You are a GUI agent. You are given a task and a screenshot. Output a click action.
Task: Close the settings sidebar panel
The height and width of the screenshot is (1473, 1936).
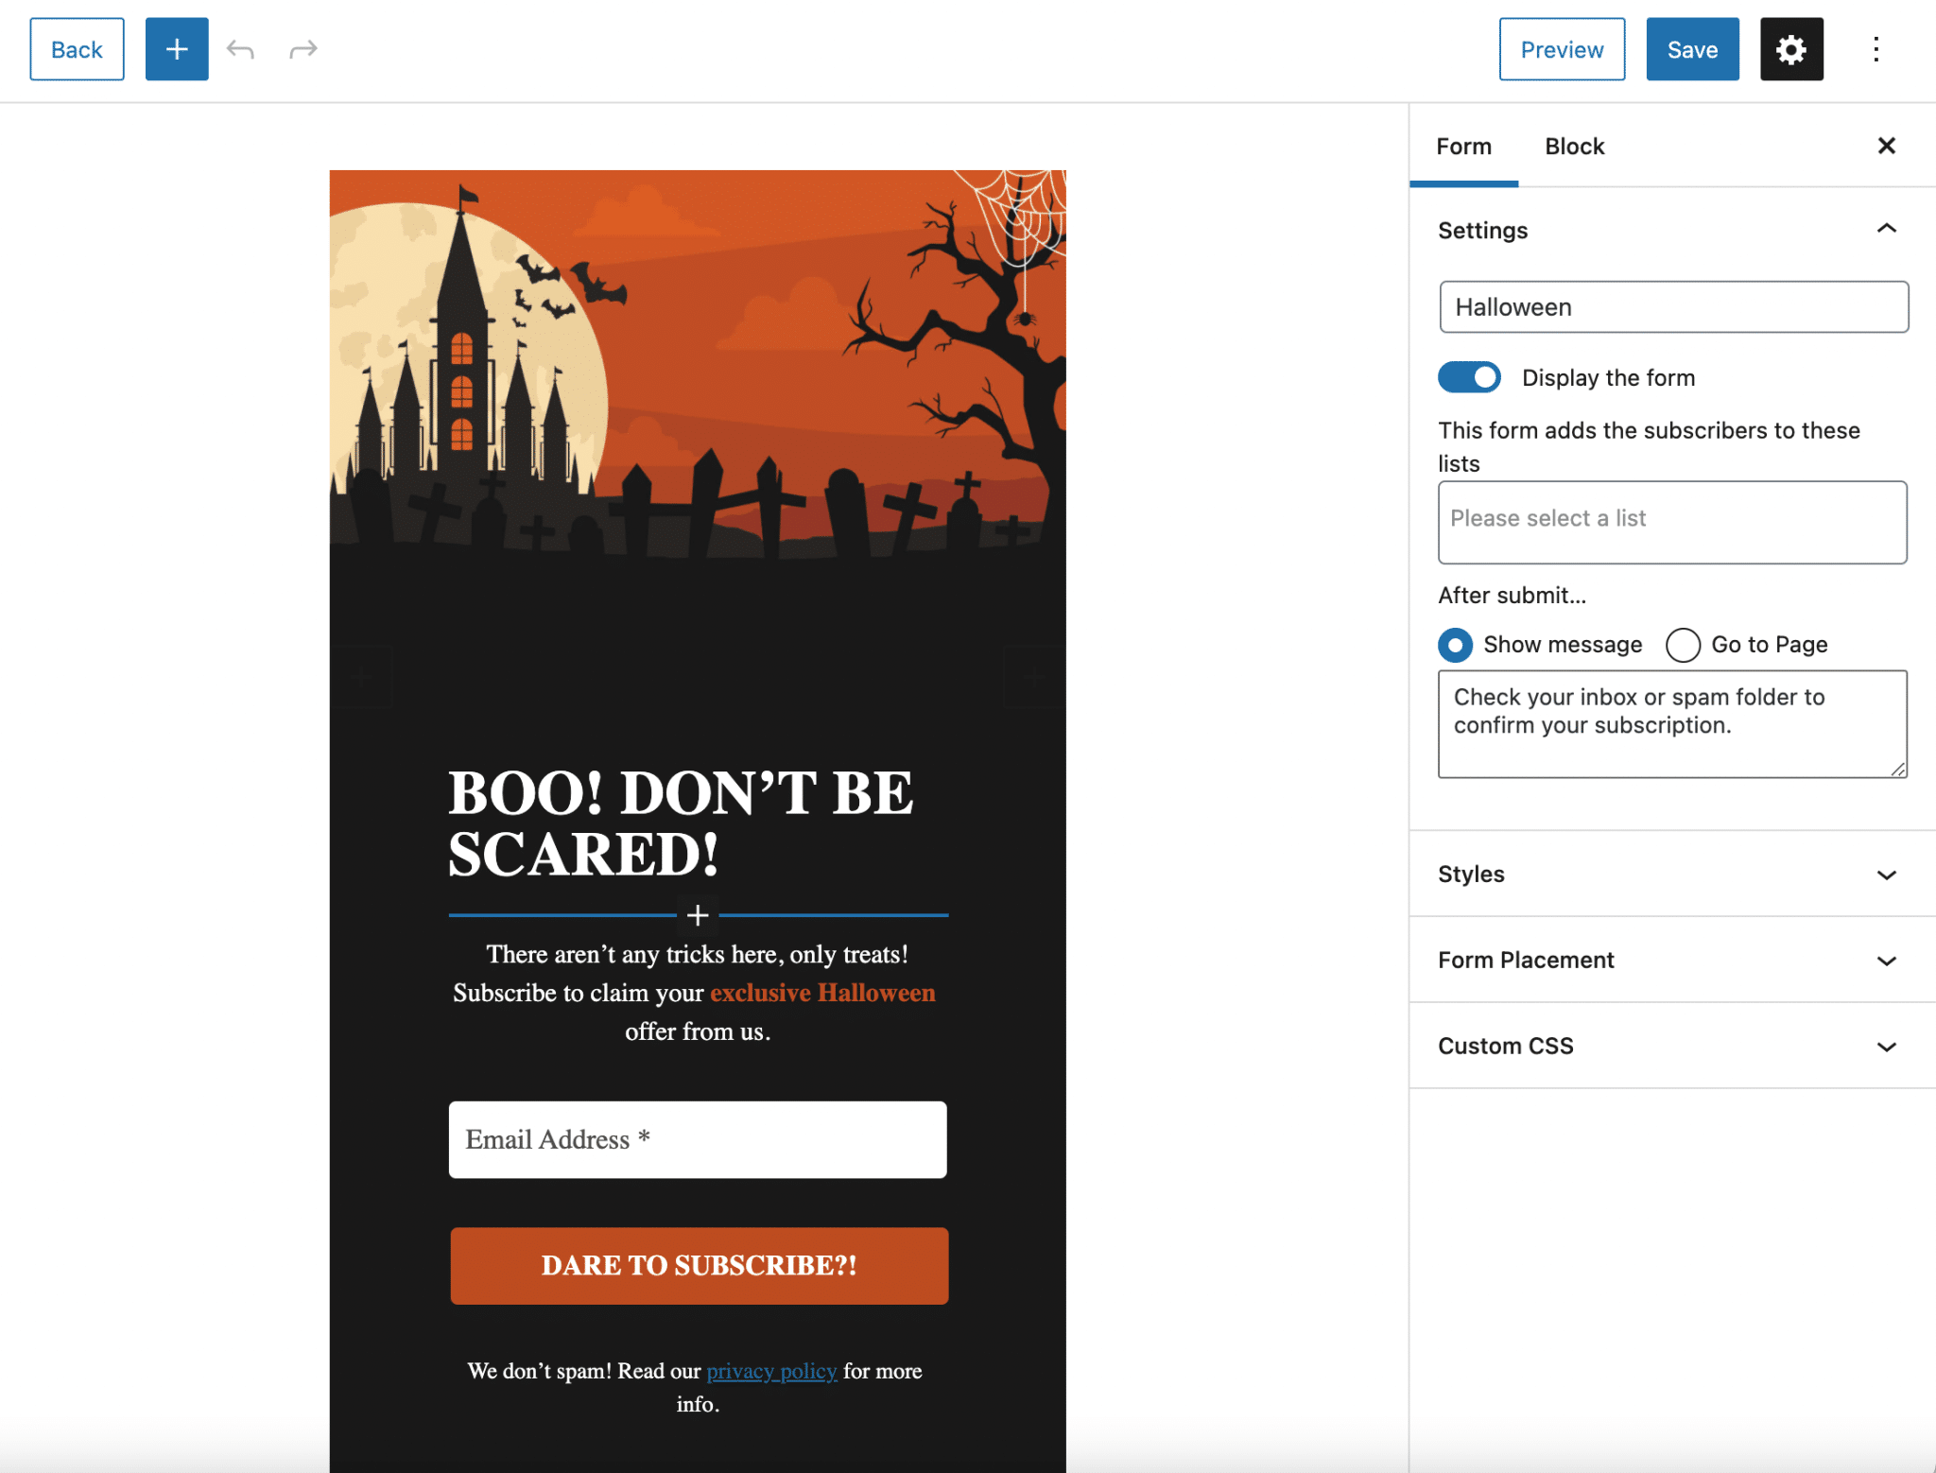(1886, 146)
